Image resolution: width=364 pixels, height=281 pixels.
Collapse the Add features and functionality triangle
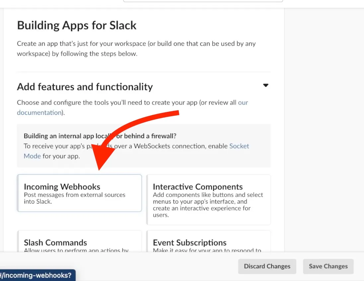[x=265, y=85]
